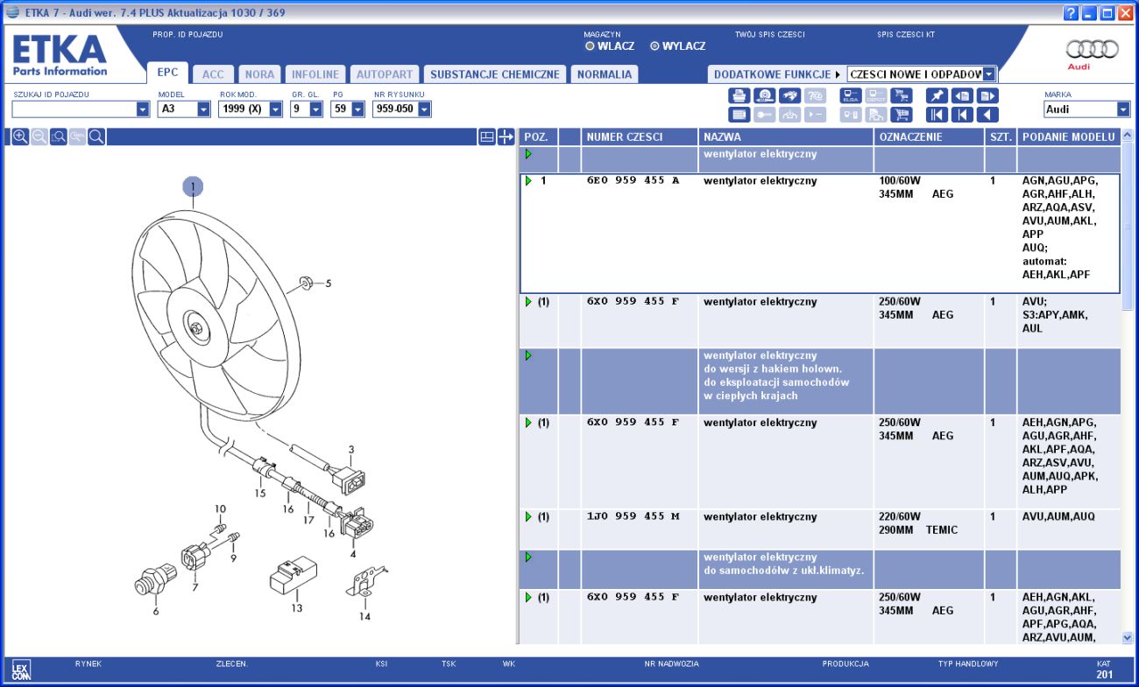1139x687 pixels.
Task: Expand the DODATKOWE FUNKCJE menu
Action: click(776, 74)
